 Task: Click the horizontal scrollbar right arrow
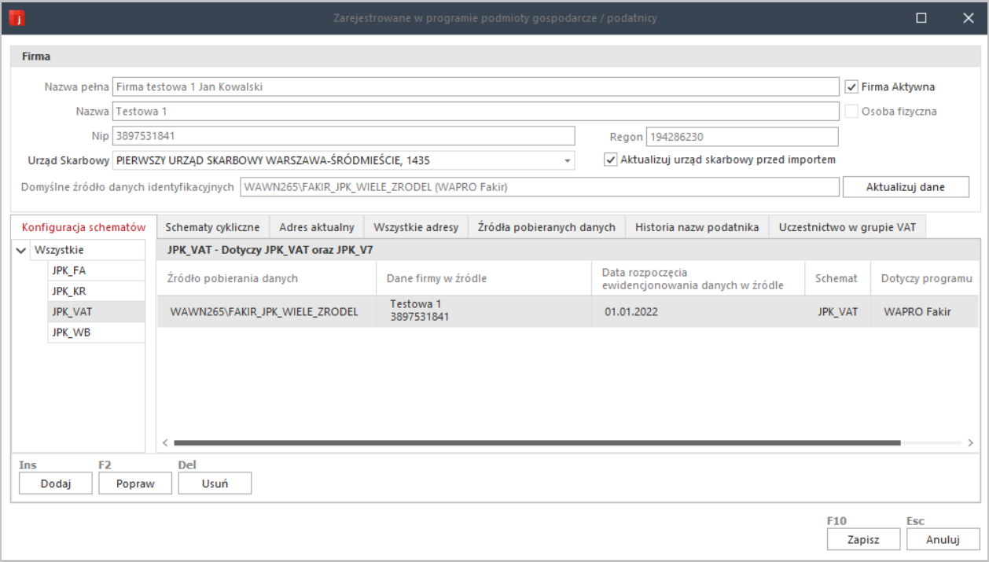coord(972,443)
